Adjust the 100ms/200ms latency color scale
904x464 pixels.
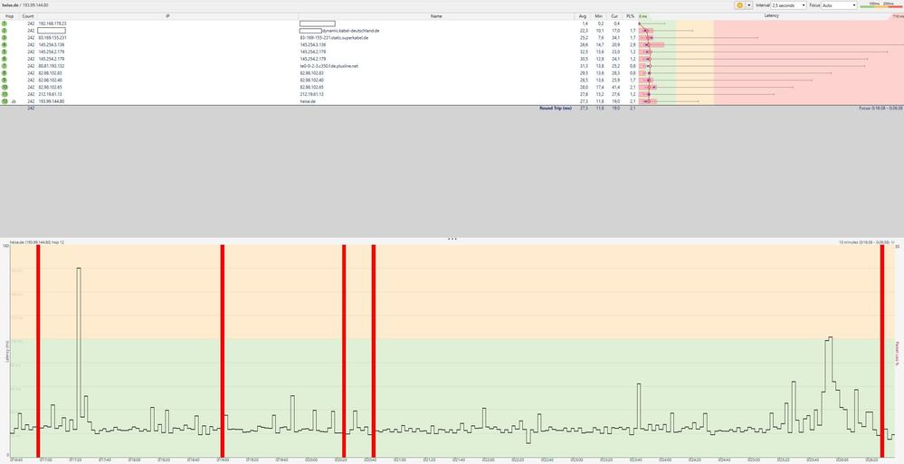(880, 5)
